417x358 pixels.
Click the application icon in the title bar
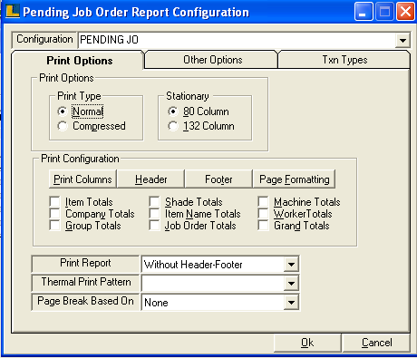[x=13, y=11]
